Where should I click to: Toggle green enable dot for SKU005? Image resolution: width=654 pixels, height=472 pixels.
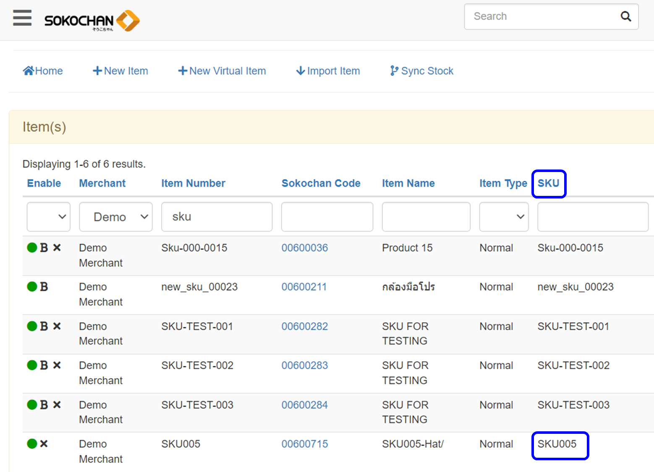[x=32, y=444]
